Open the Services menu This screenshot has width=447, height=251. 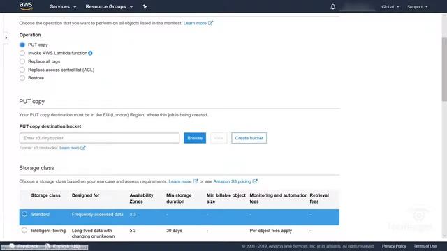pos(63,6)
